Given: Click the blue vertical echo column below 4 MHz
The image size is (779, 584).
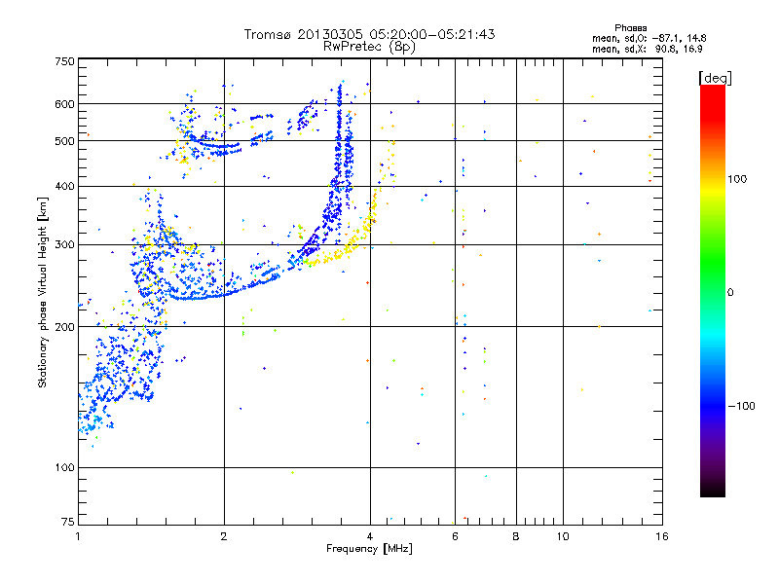Looking at the screenshot, I should point(339,149).
